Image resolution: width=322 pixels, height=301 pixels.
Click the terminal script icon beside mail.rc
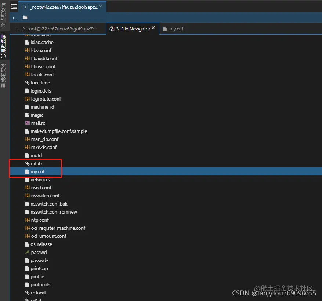pos(27,123)
